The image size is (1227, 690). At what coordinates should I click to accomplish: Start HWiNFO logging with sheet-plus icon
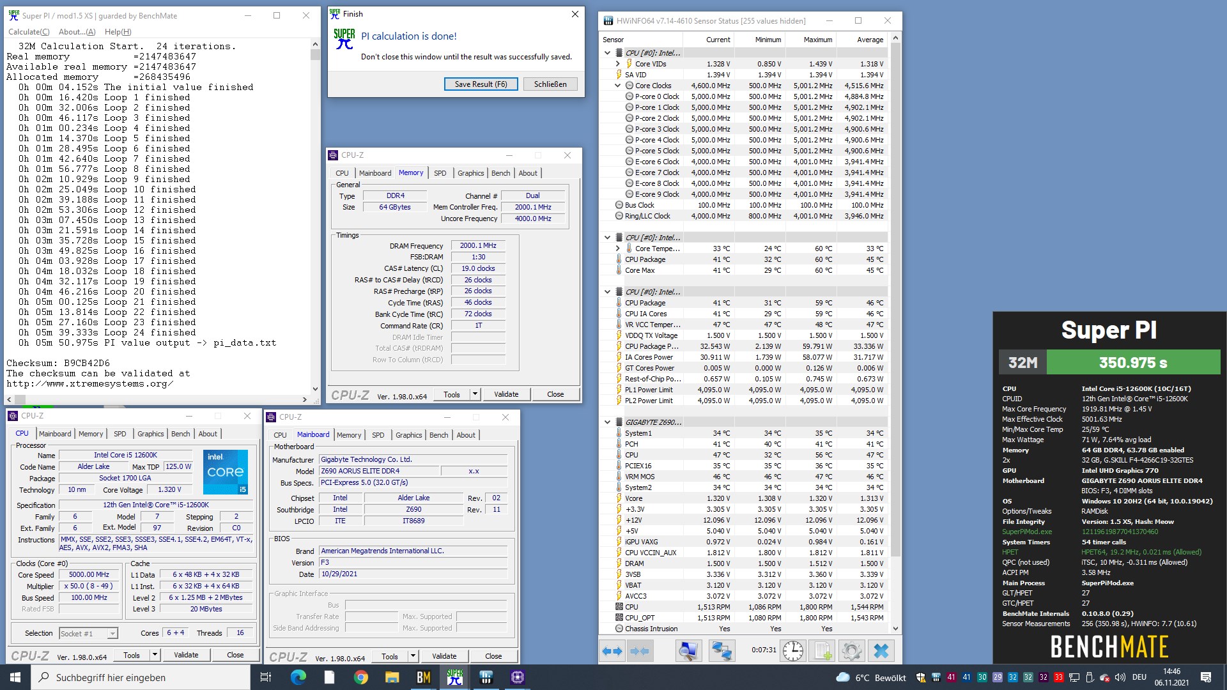point(822,651)
